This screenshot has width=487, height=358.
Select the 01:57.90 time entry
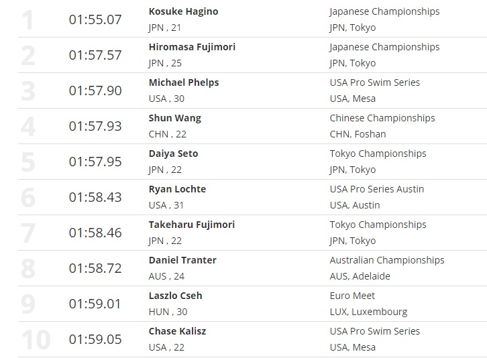pyautogui.click(x=95, y=91)
